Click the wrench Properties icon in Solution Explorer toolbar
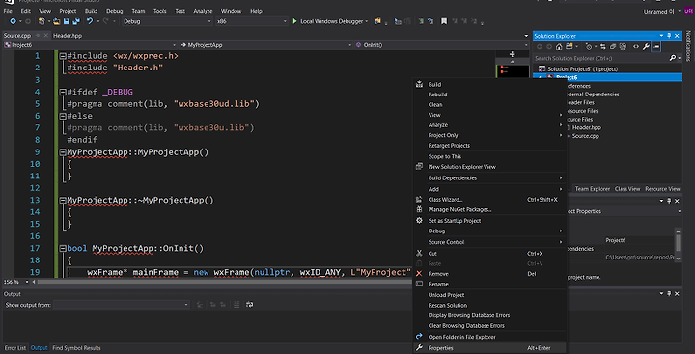Image resolution: width=695 pixels, height=354 pixels. [646, 46]
